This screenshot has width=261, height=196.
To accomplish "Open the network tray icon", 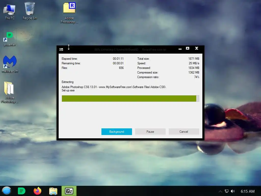I will coord(227,191).
